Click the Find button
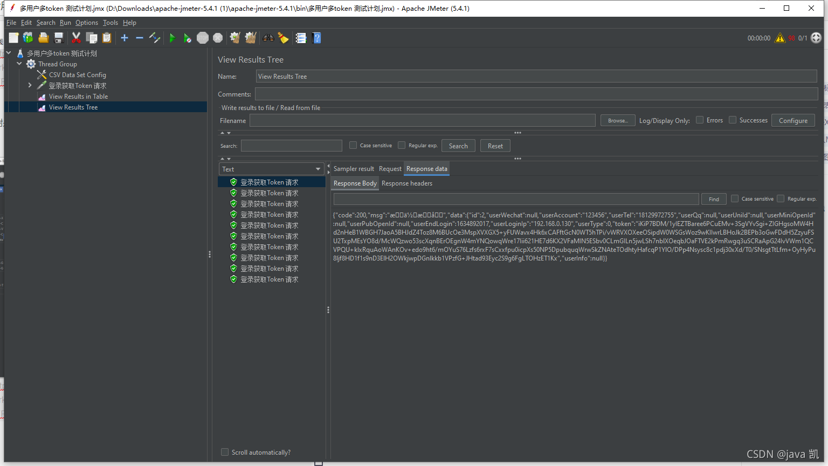828x466 pixels. tap(714, 199)
